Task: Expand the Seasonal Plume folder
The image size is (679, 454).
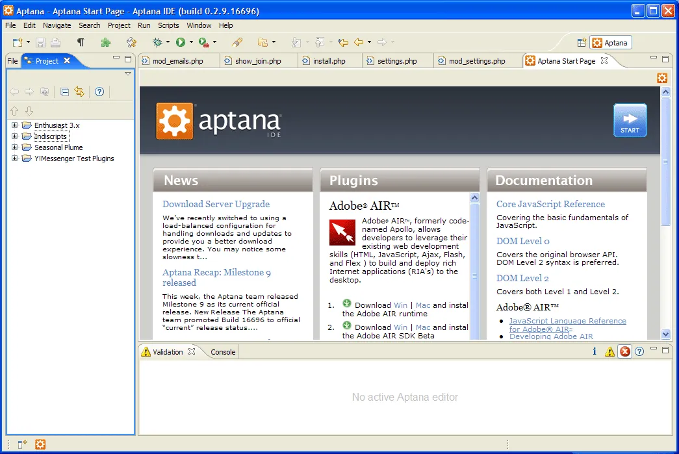Action: (x=14, y=147)
